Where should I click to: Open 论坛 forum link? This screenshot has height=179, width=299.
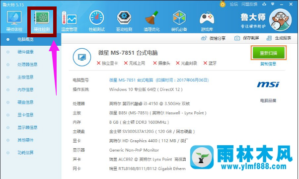tap(233, 4)
